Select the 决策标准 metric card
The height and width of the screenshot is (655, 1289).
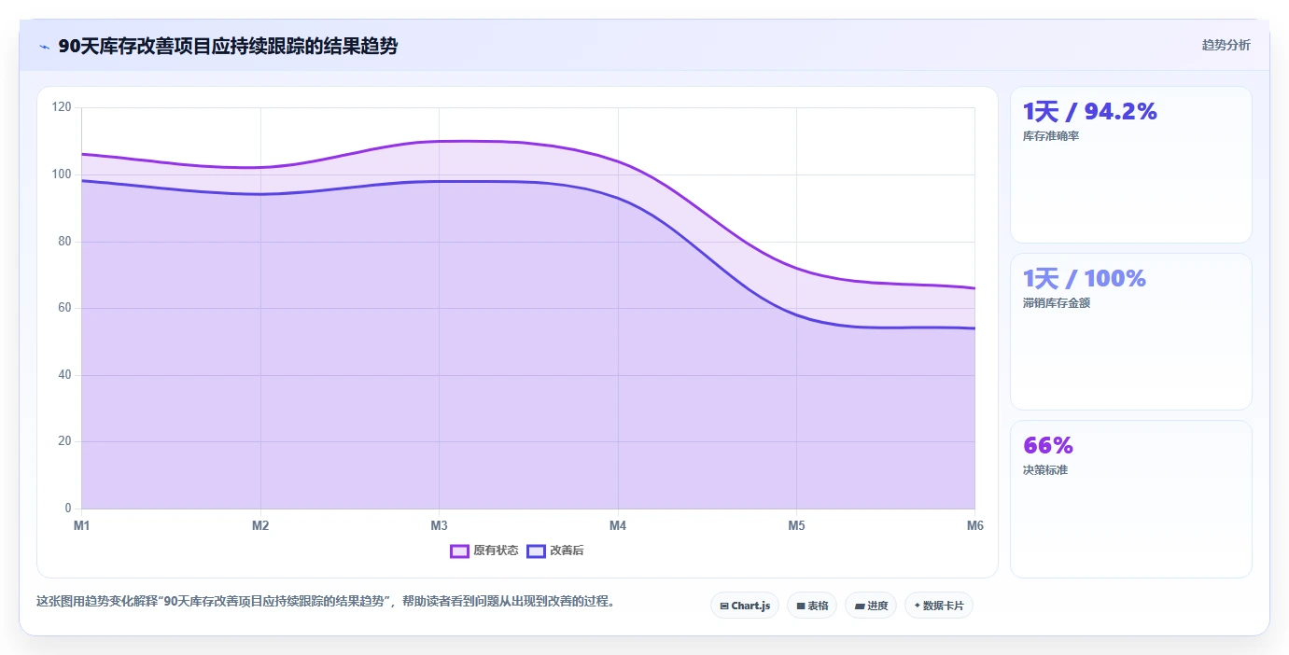(x=1130, y=498)
